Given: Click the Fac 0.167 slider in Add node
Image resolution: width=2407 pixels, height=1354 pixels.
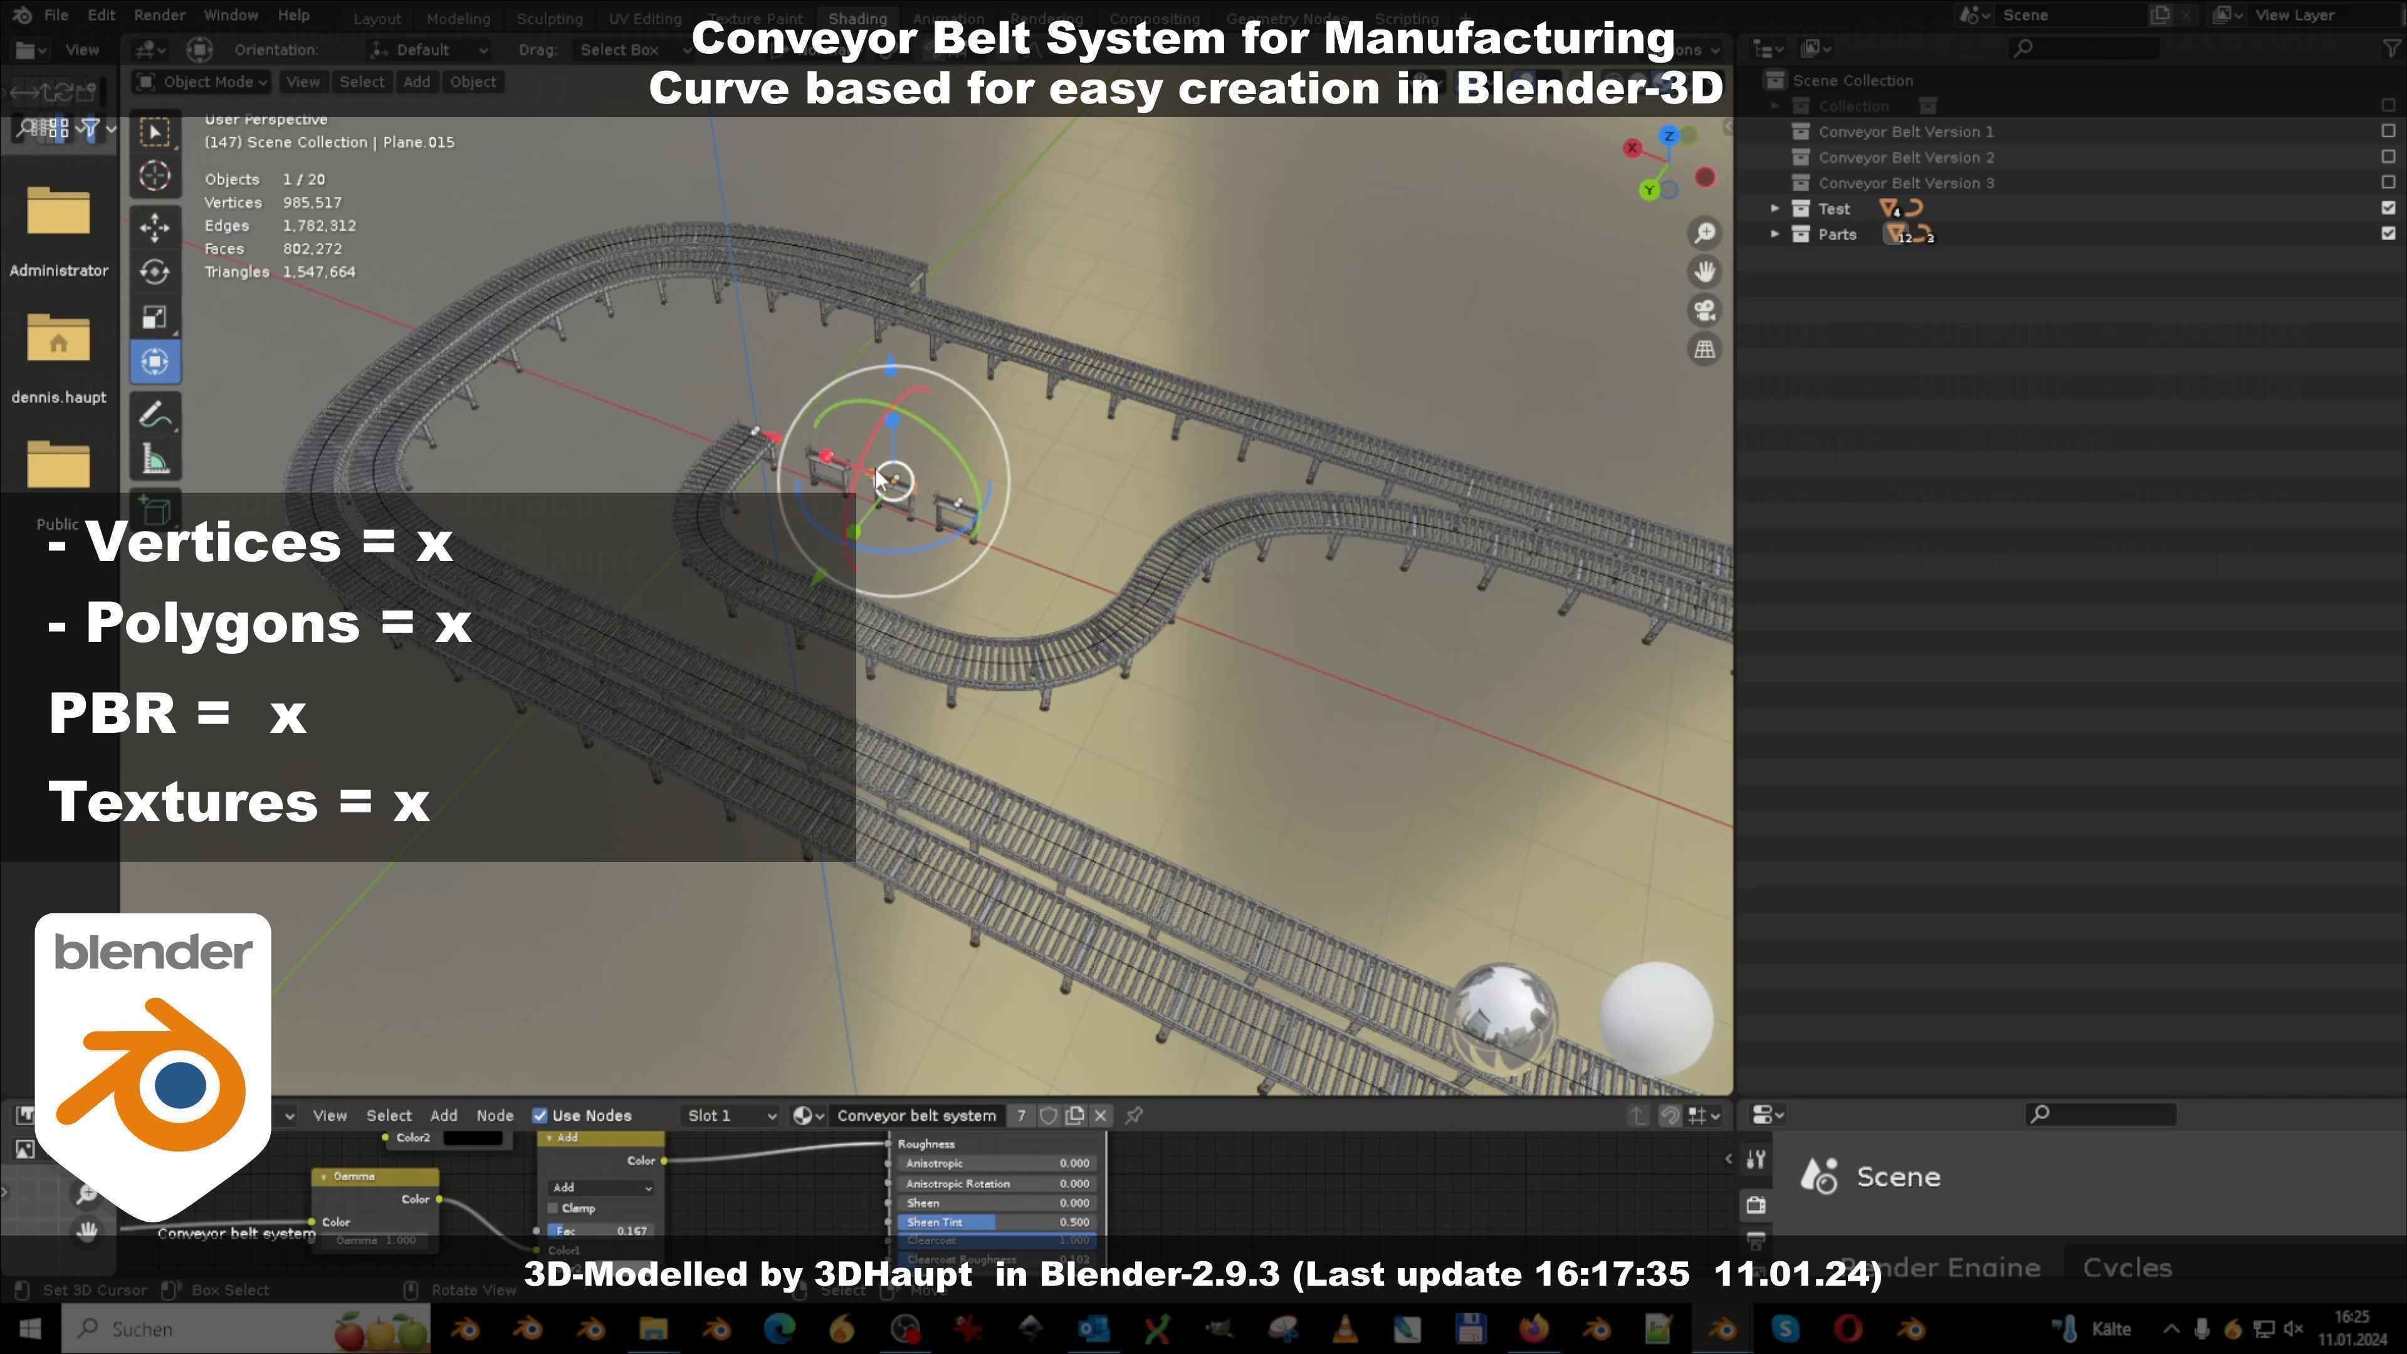Looking at the screenshot, I should tap(601, 1231).
